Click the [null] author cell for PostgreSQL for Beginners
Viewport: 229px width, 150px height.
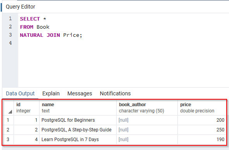click(x=147, y=120)
